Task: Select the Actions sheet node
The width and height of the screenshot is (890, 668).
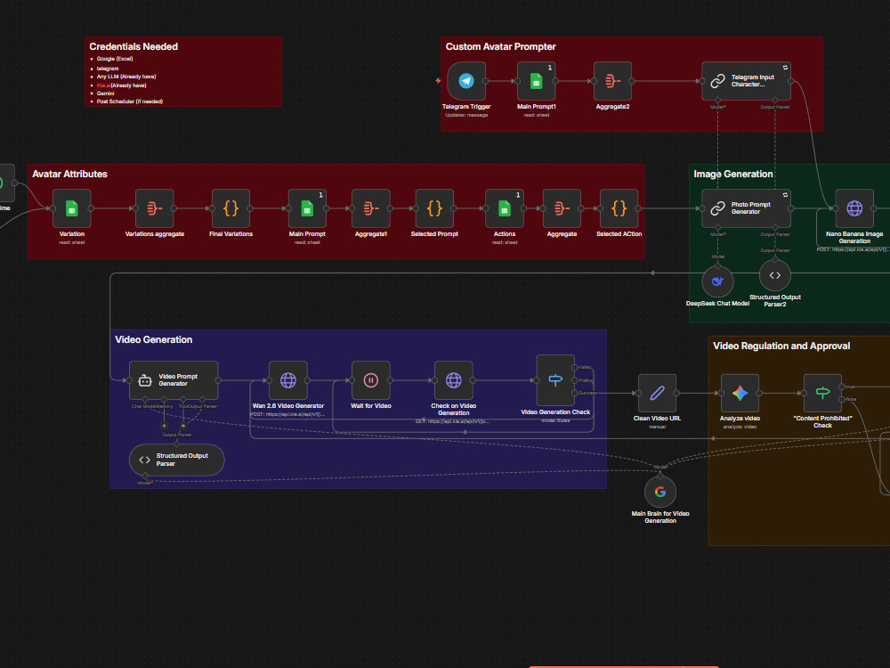Action: (504, 208)
